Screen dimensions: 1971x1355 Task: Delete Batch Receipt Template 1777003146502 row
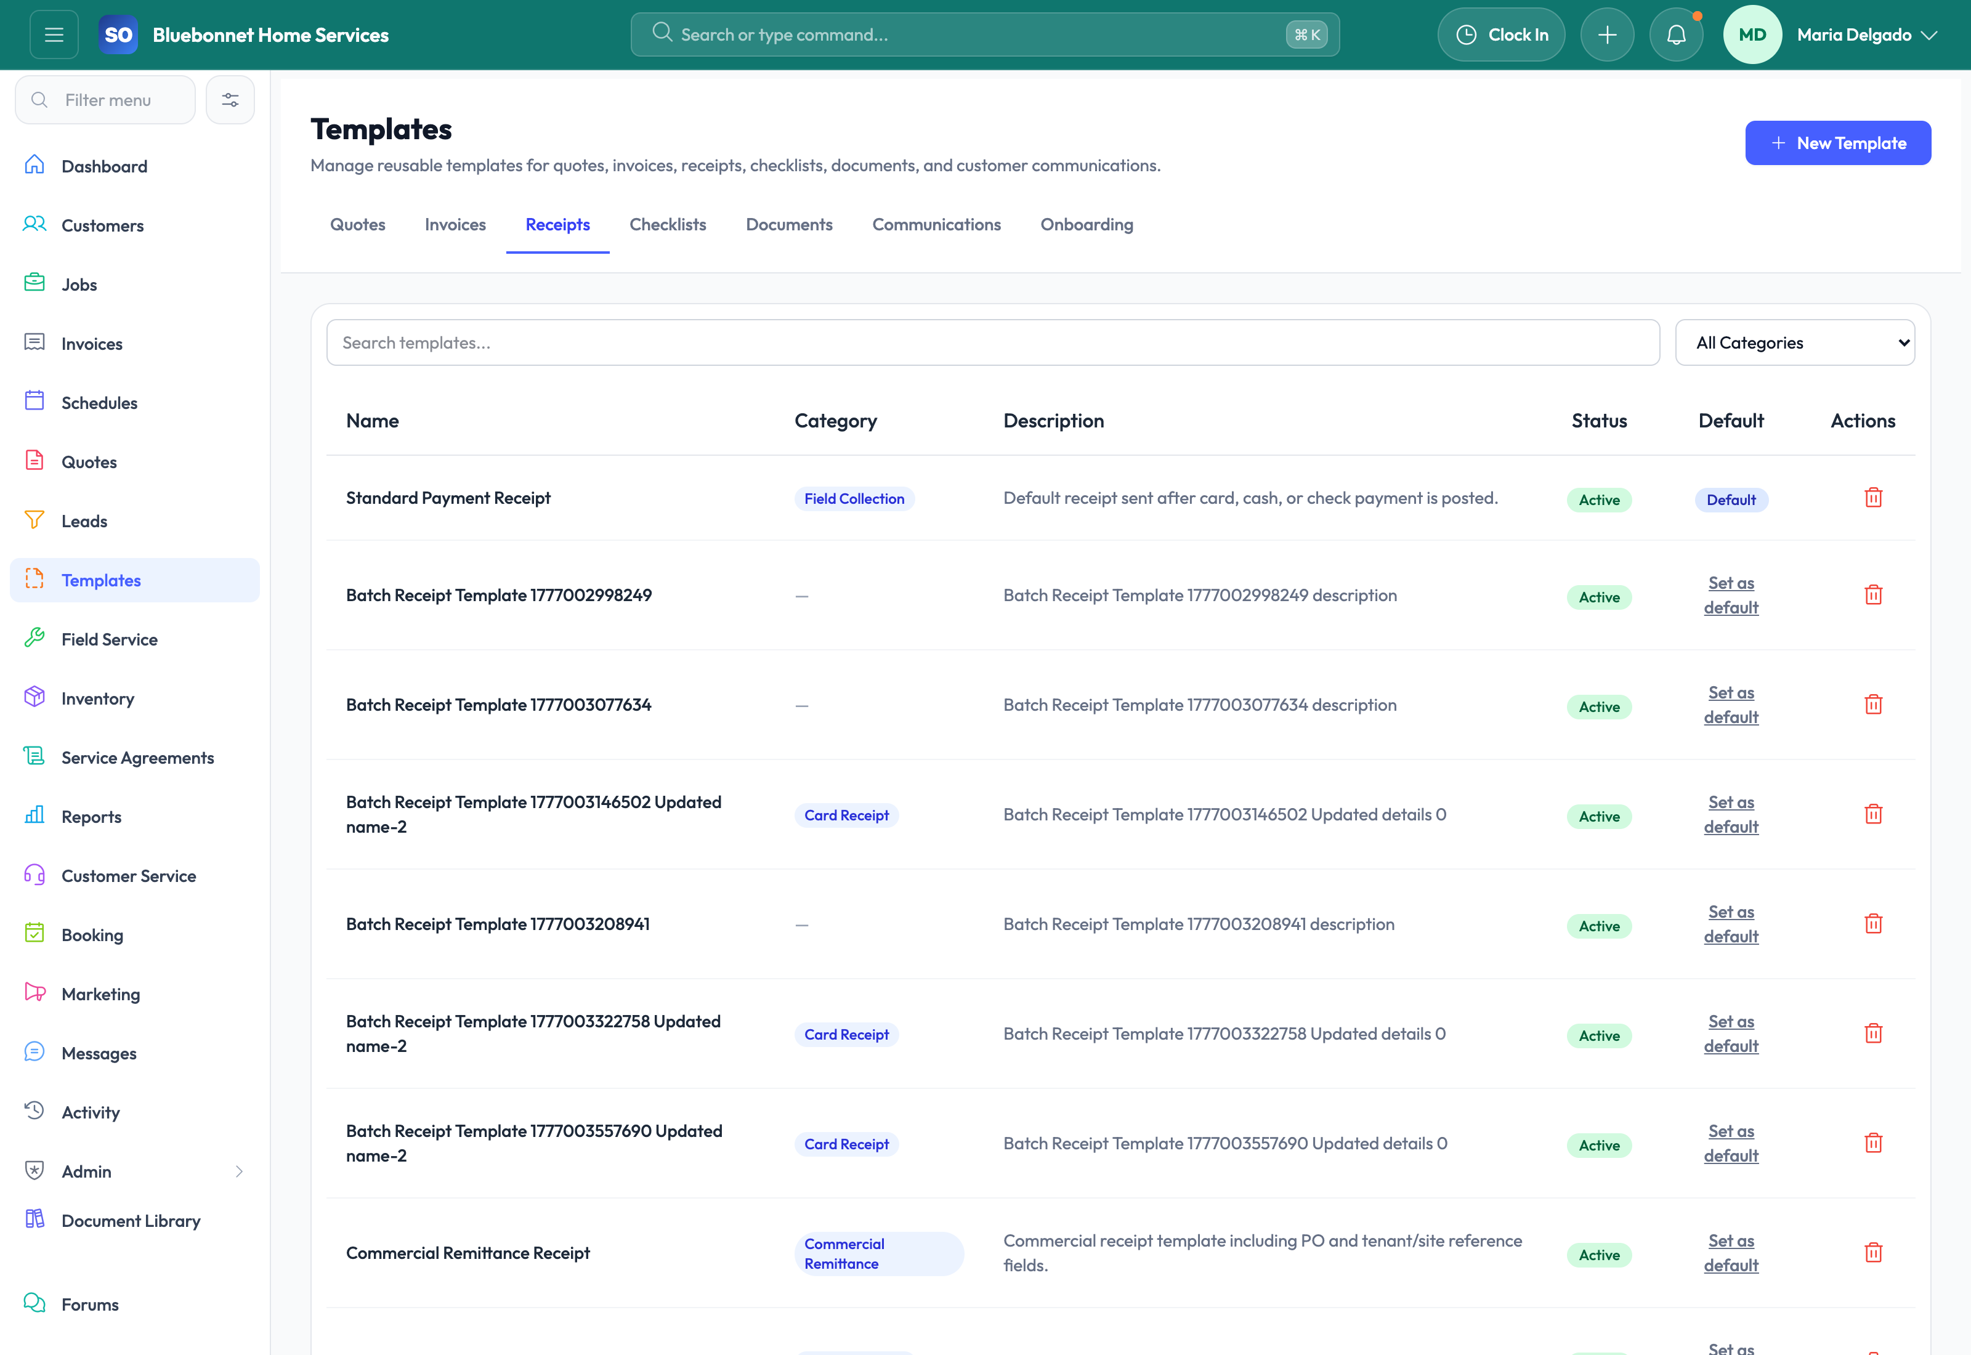pos(1872,814)
